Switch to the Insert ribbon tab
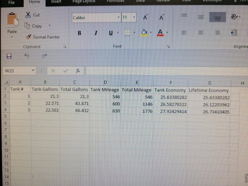Viewport: 248px width, 186px height. click(x=56, y=2)
